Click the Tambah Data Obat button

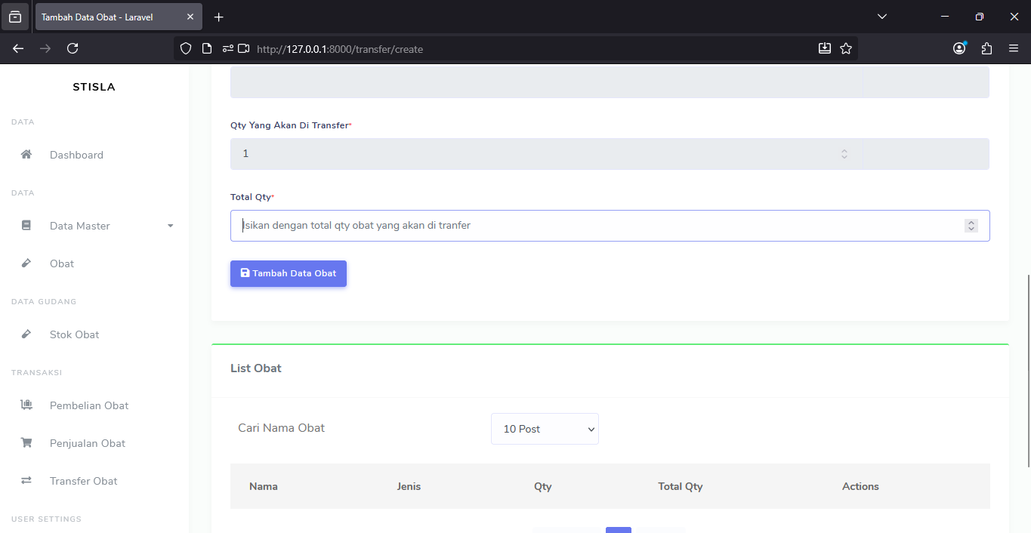(x=288, y=273)
